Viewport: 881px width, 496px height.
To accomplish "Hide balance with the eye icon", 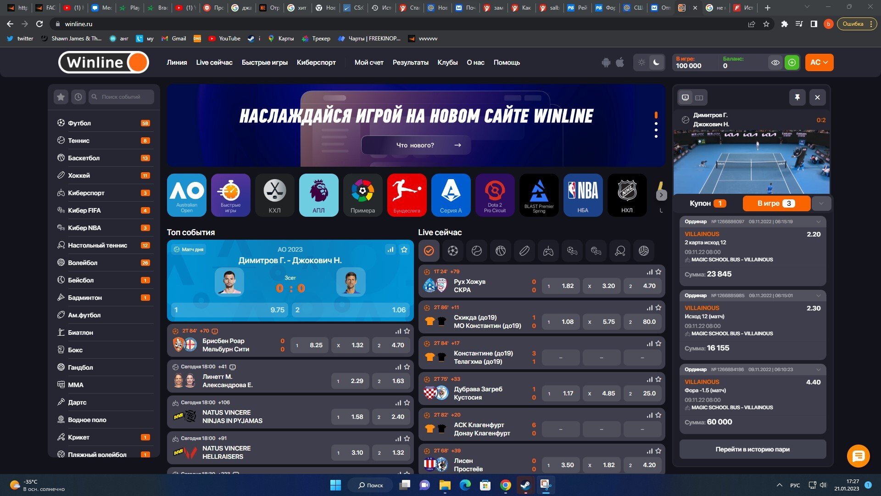I will click(775, 62).
